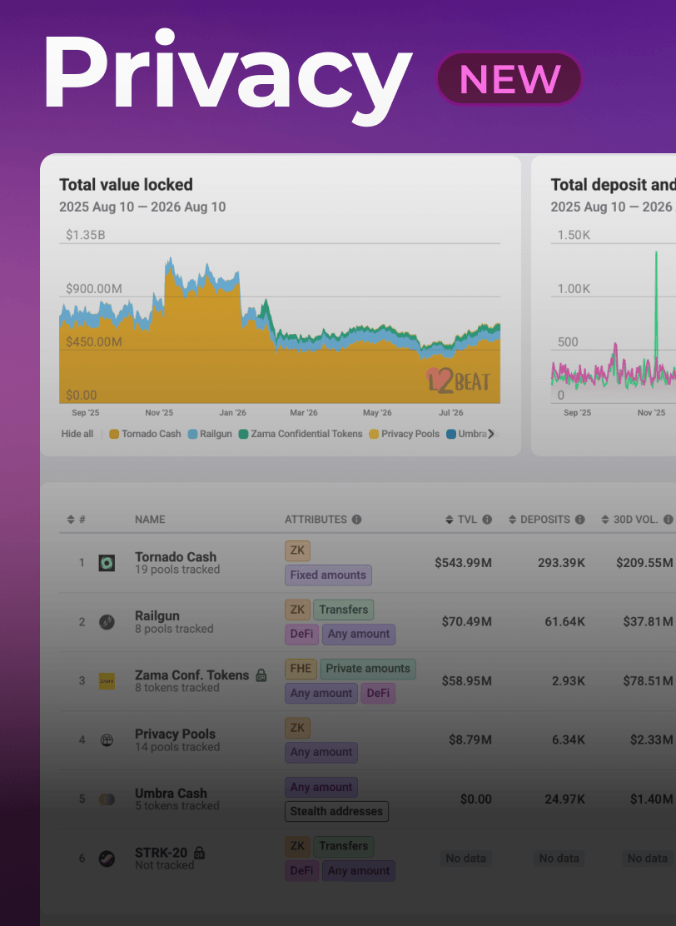Click FHE tag in Zama row

tap(301, 669)
